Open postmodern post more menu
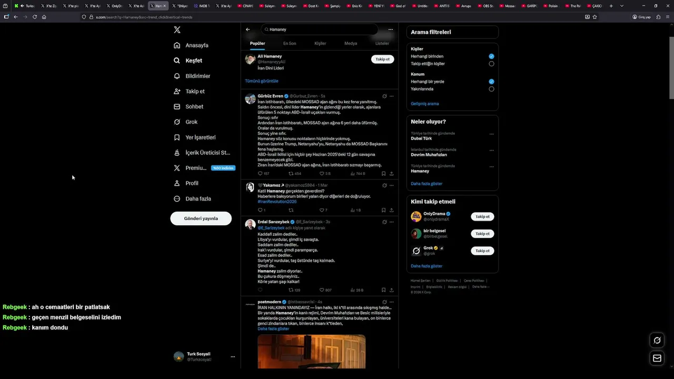674x379 pixels. [391, 302]
